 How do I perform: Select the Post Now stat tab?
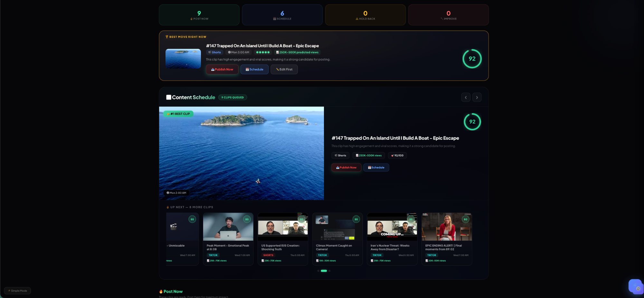click(x=199, y=15)
